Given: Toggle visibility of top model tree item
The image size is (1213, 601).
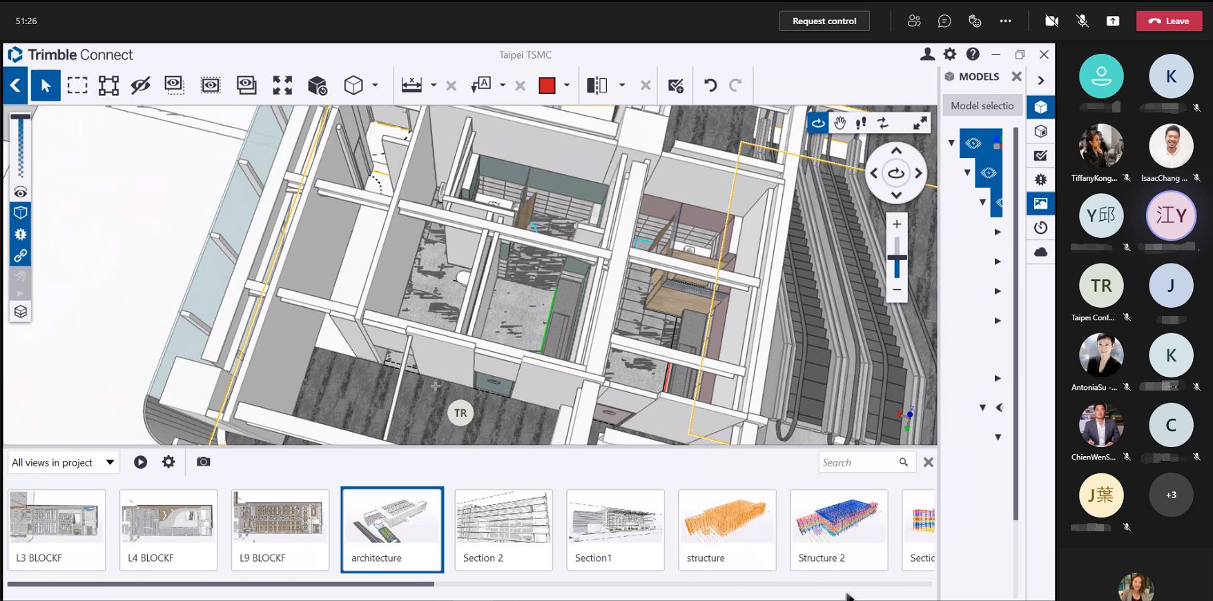Looking at the screenshot, I should (973, 144).
